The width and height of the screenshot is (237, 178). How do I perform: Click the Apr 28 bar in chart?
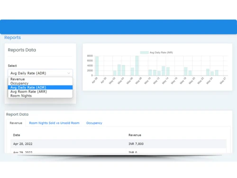click(x=97, y=66)
